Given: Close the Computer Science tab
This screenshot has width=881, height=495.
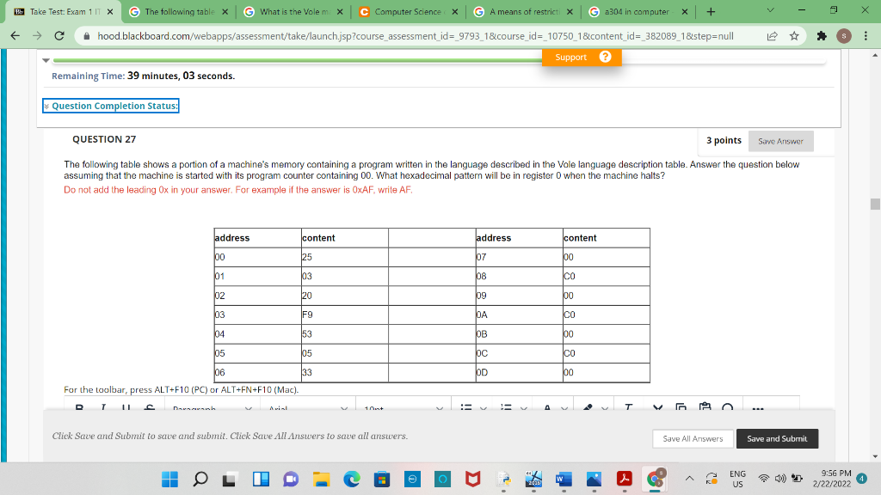Looking at the screenshot, I should pyautogui.click(x=454, y=12).
